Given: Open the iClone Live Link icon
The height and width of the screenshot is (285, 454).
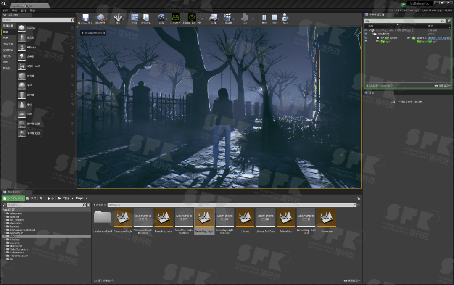Looking at the screenshot, I should point(192,17).
